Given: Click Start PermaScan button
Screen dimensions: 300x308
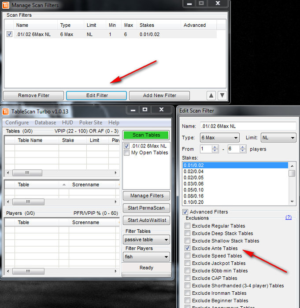Looking at the screenshot, I should 147,208.
